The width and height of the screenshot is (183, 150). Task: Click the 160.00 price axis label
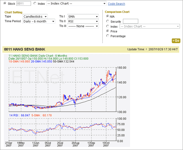point(122,68)
